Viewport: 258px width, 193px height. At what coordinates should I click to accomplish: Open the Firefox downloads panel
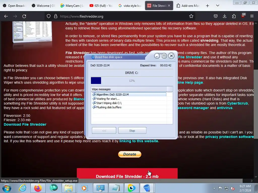tap(224, 16)
